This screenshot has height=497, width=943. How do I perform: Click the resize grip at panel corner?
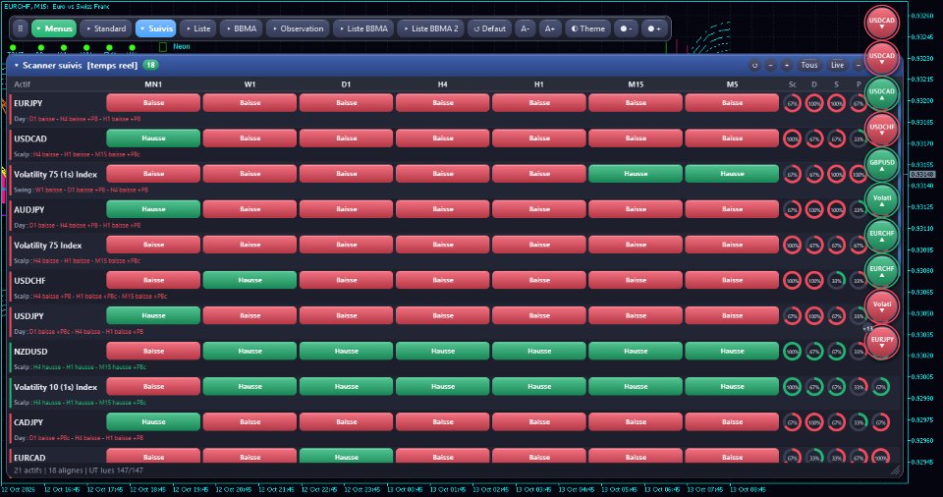(896, 470)
